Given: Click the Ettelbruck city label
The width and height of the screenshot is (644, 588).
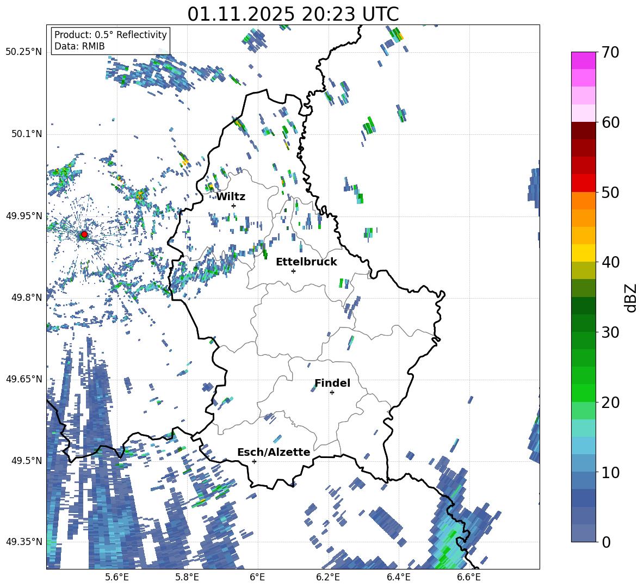Looking at the screenshot, I should (306, 262).
